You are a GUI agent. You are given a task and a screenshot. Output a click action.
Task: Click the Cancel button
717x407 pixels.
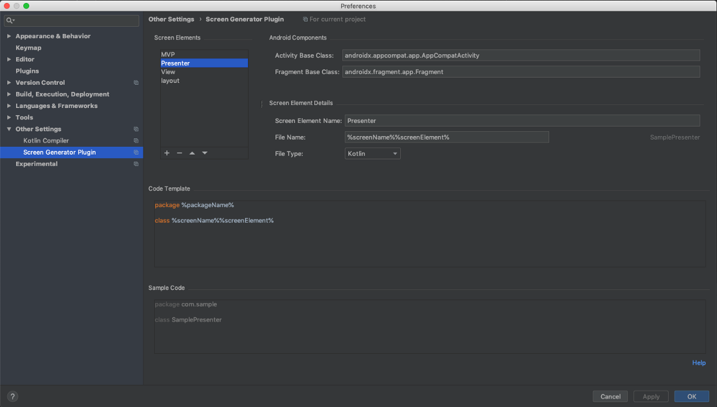click(610, 396)
